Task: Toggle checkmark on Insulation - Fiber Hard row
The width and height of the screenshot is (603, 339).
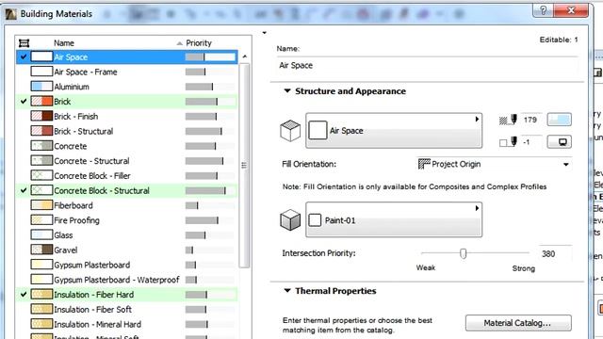Action: (x=24, y=295)
